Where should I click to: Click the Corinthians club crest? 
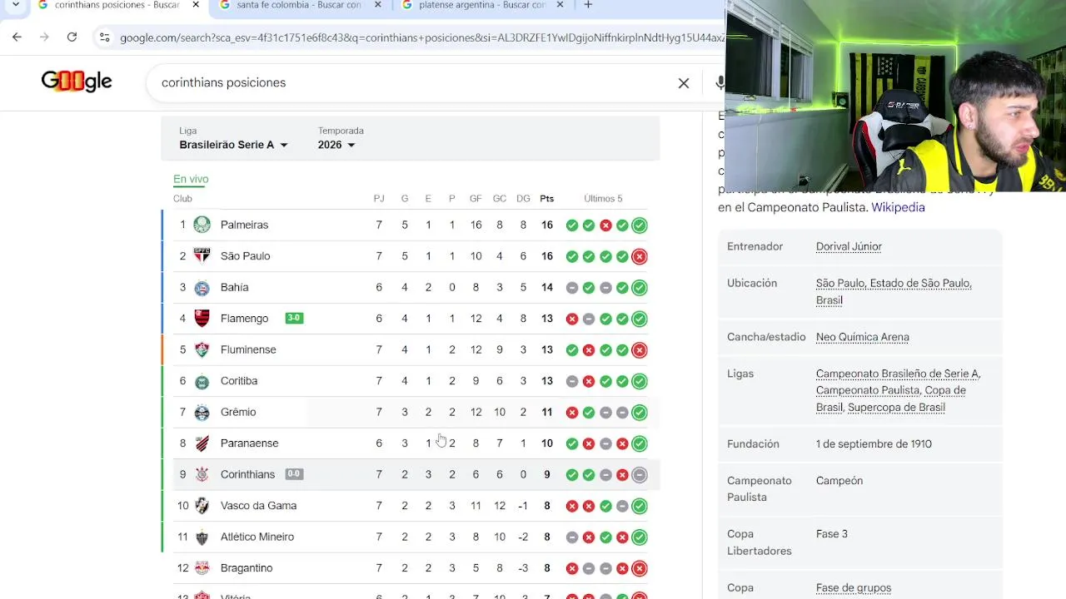click(202, 474)
